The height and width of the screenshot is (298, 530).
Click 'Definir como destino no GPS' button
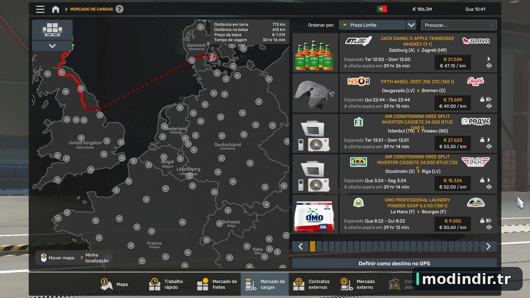pyautogui.click(x=394, y=264)
